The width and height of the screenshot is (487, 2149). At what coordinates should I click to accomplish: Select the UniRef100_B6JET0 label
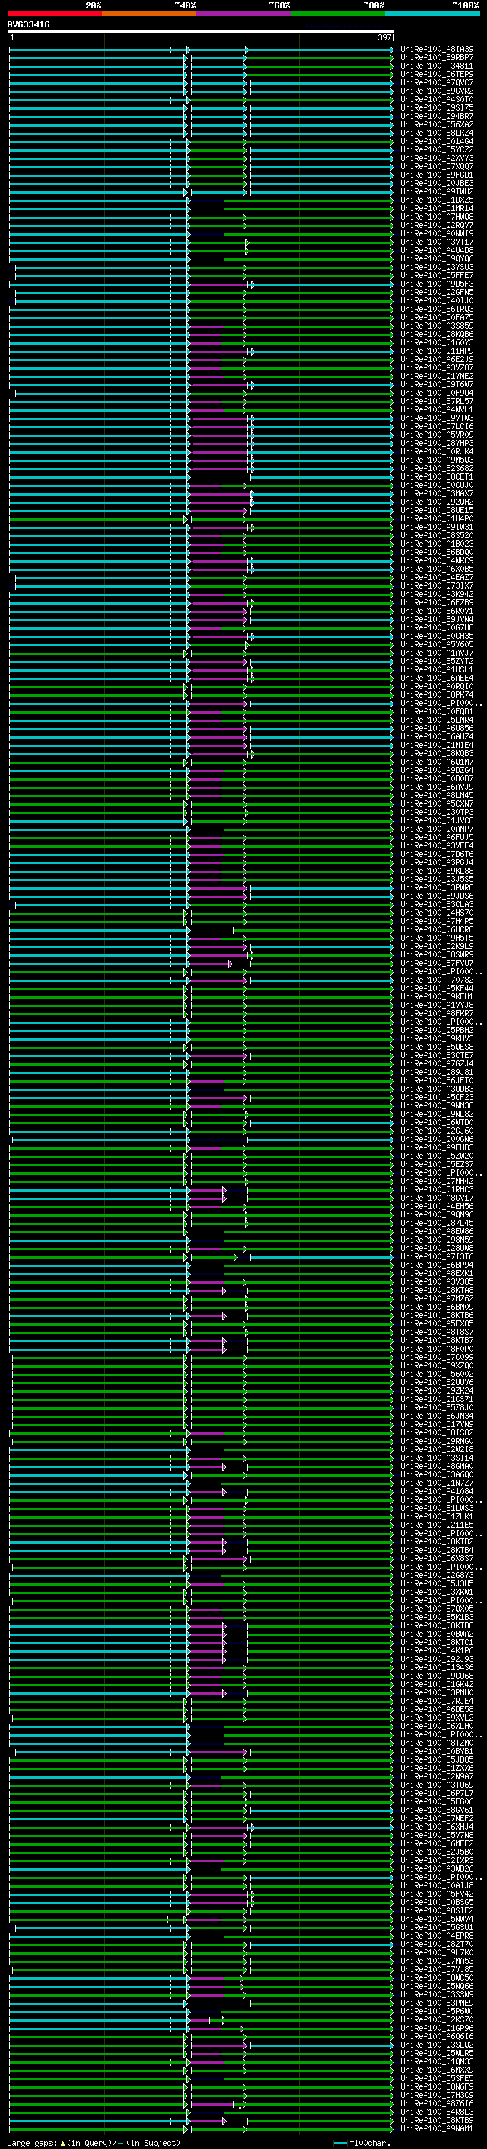[437, 1080]
